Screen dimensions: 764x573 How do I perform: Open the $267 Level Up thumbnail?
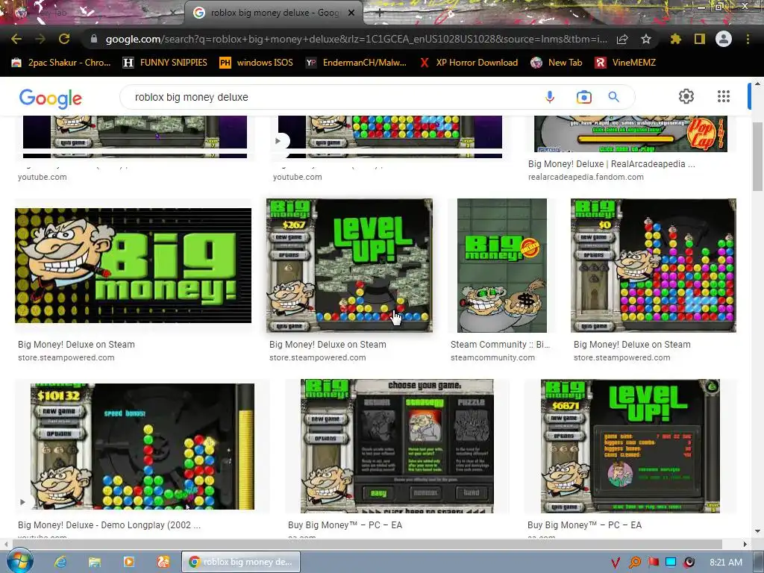[x=349, y=266]
